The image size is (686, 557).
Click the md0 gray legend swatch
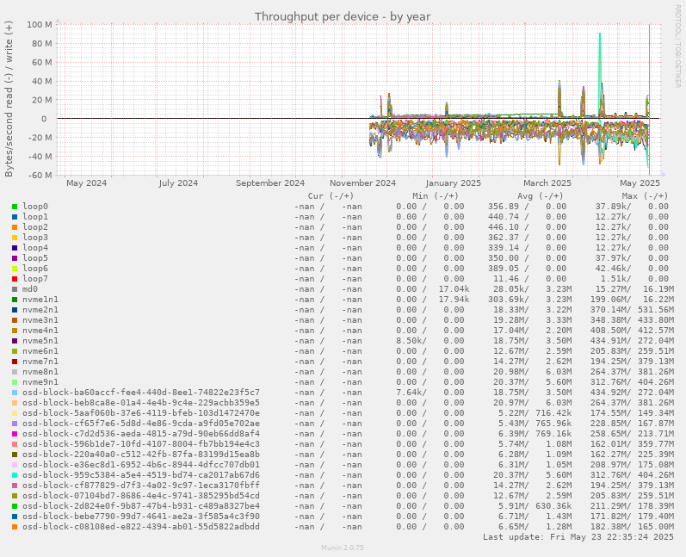[15, 289]
